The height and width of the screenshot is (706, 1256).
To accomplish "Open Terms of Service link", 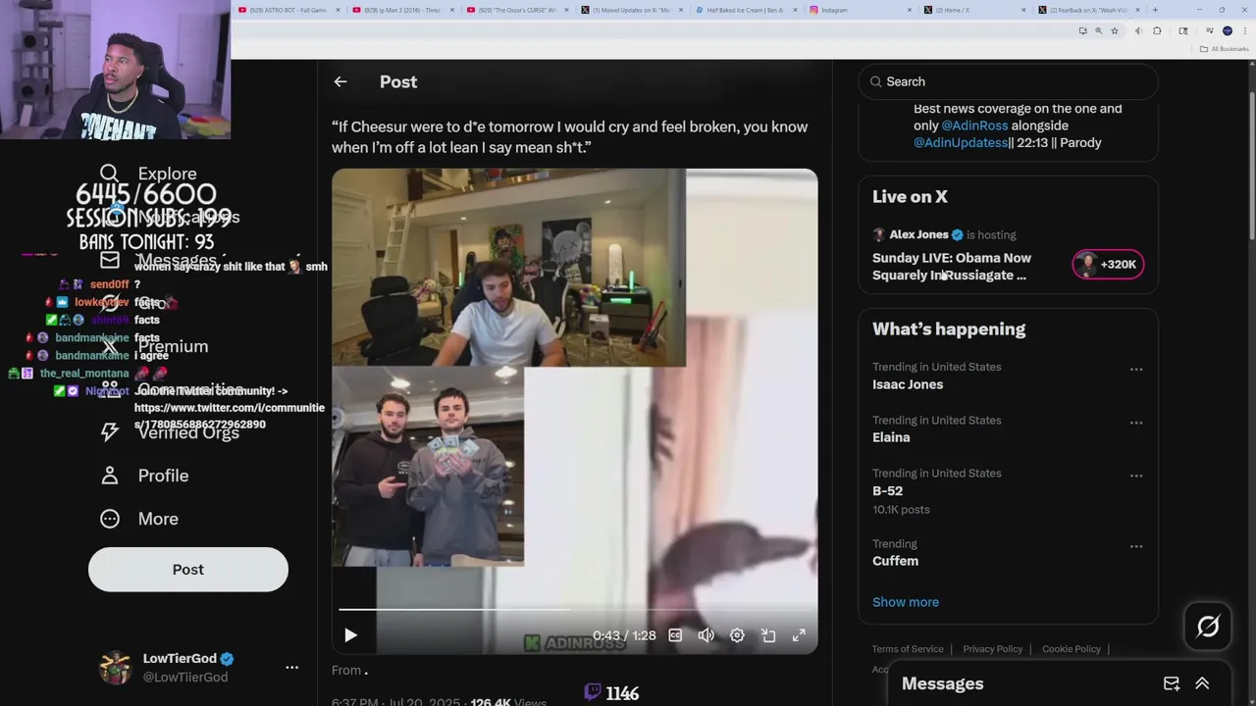I will tap(908, 649).
